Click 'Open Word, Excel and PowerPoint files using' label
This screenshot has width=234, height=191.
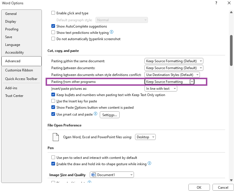97,137
